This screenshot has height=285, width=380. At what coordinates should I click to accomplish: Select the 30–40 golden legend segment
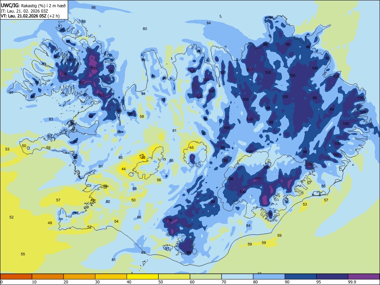111,277
